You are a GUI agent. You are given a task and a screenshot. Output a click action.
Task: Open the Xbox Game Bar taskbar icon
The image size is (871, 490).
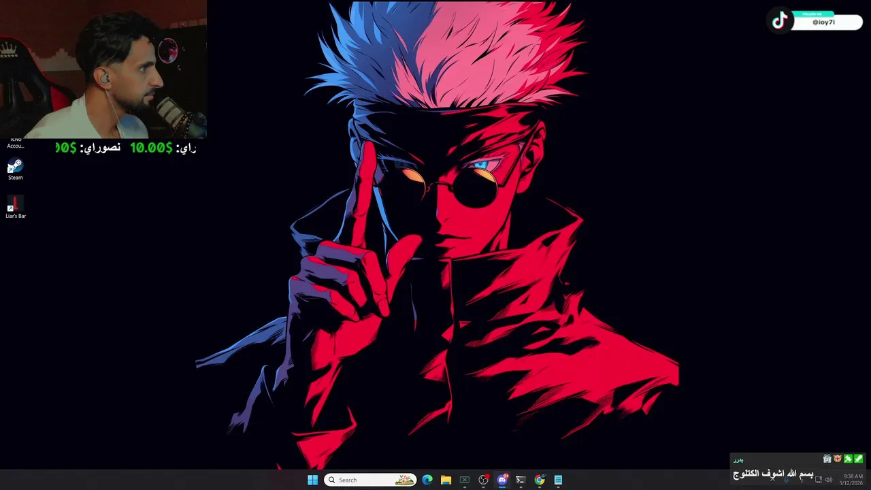pyautogui.click(x=465, y=480)
